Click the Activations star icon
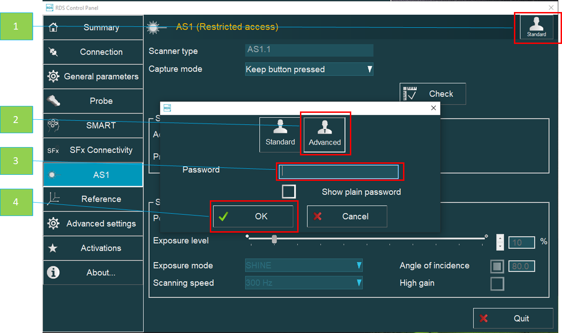 tap(53, 248)
